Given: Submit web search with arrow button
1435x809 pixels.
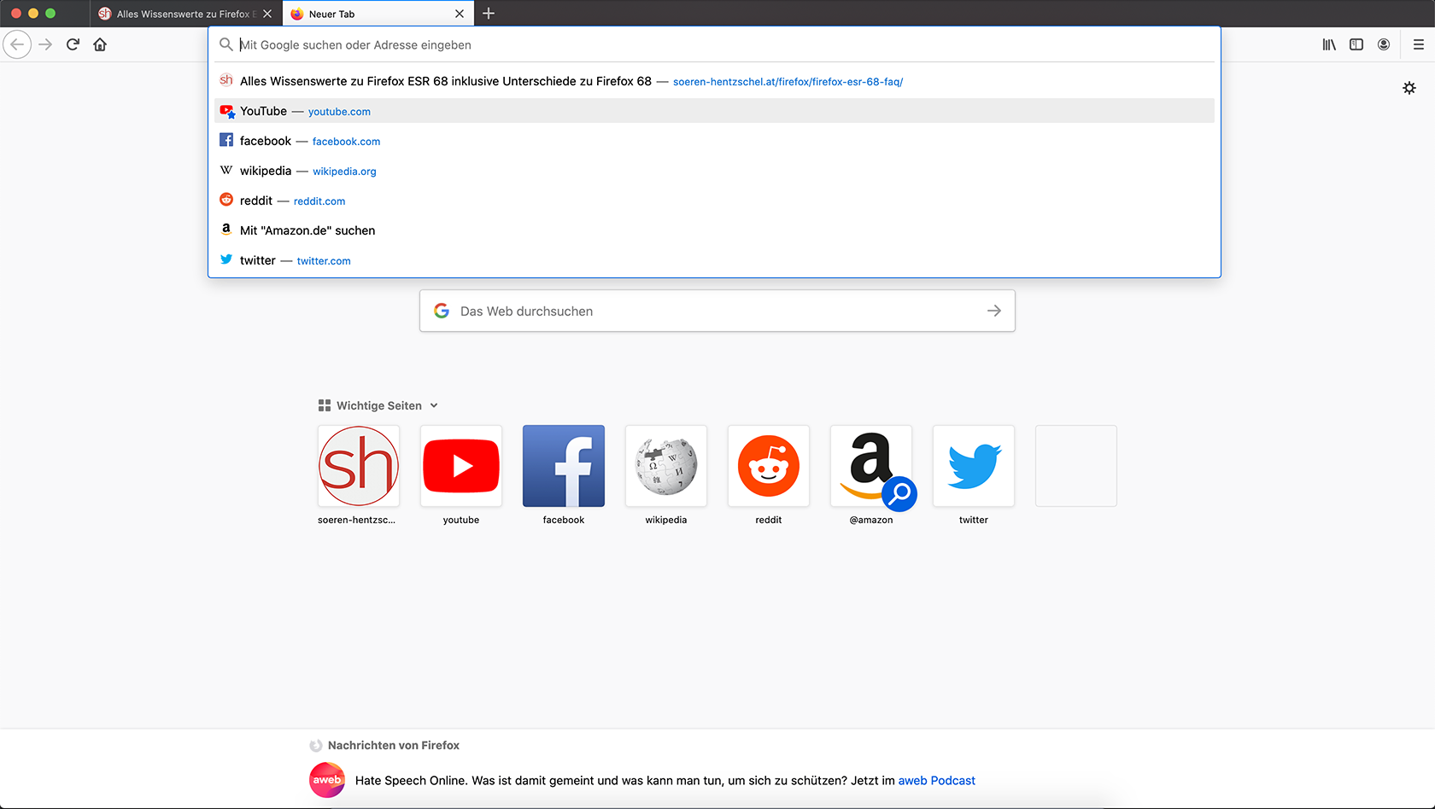Looking at the screenshot, I should coord(994,311).
